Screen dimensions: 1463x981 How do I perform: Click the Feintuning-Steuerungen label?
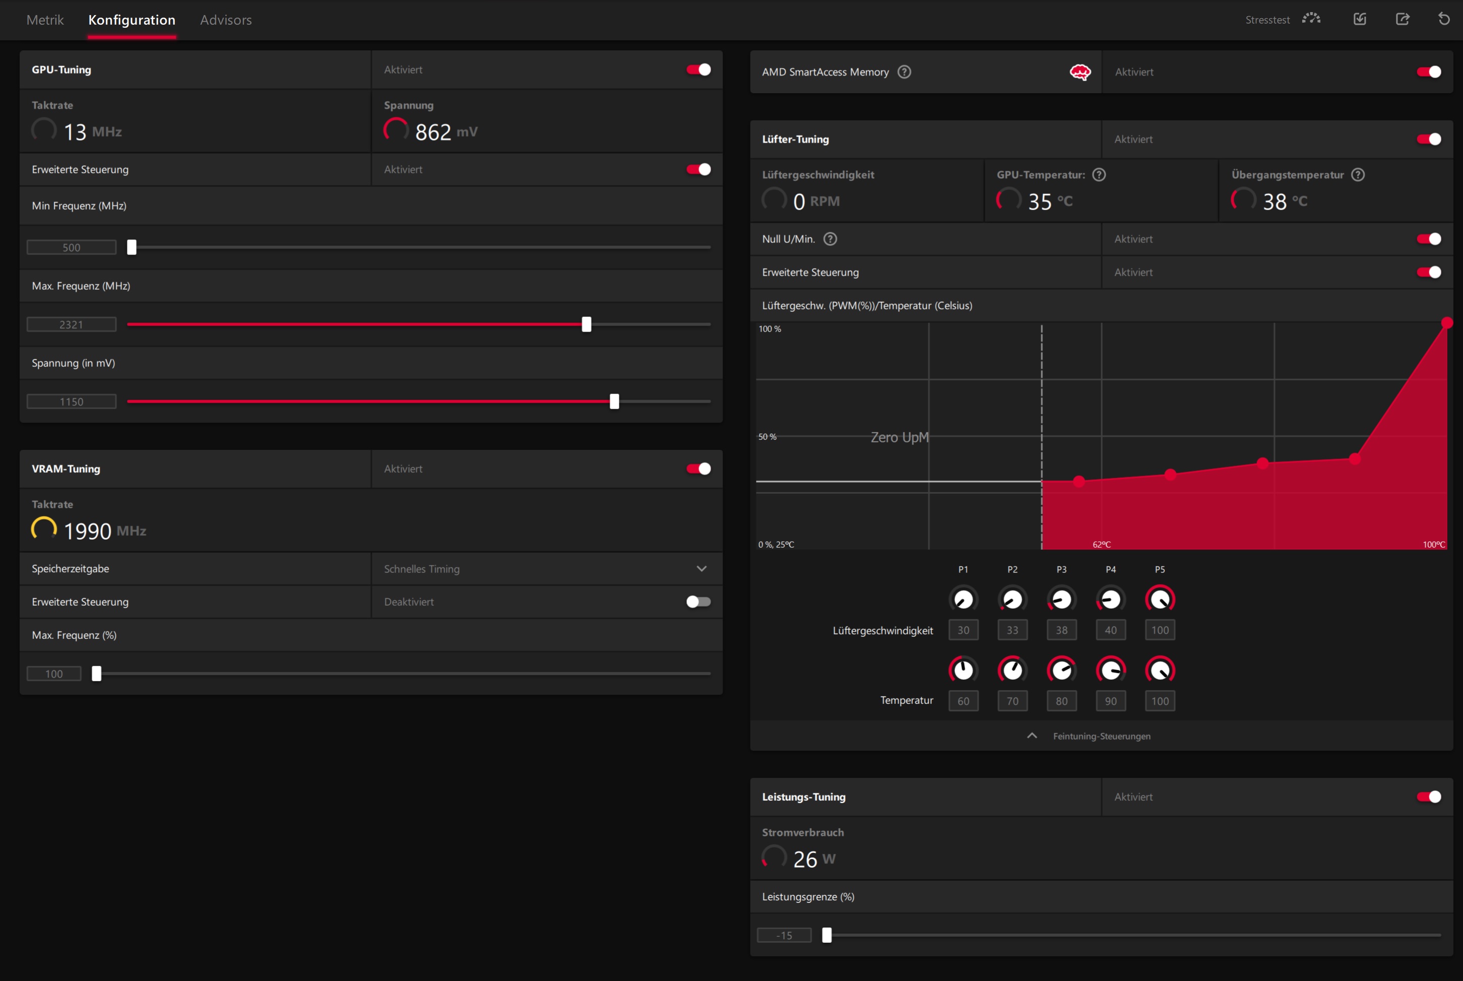1101,736
